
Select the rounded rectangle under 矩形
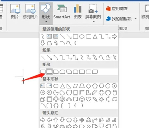point(49,72)
